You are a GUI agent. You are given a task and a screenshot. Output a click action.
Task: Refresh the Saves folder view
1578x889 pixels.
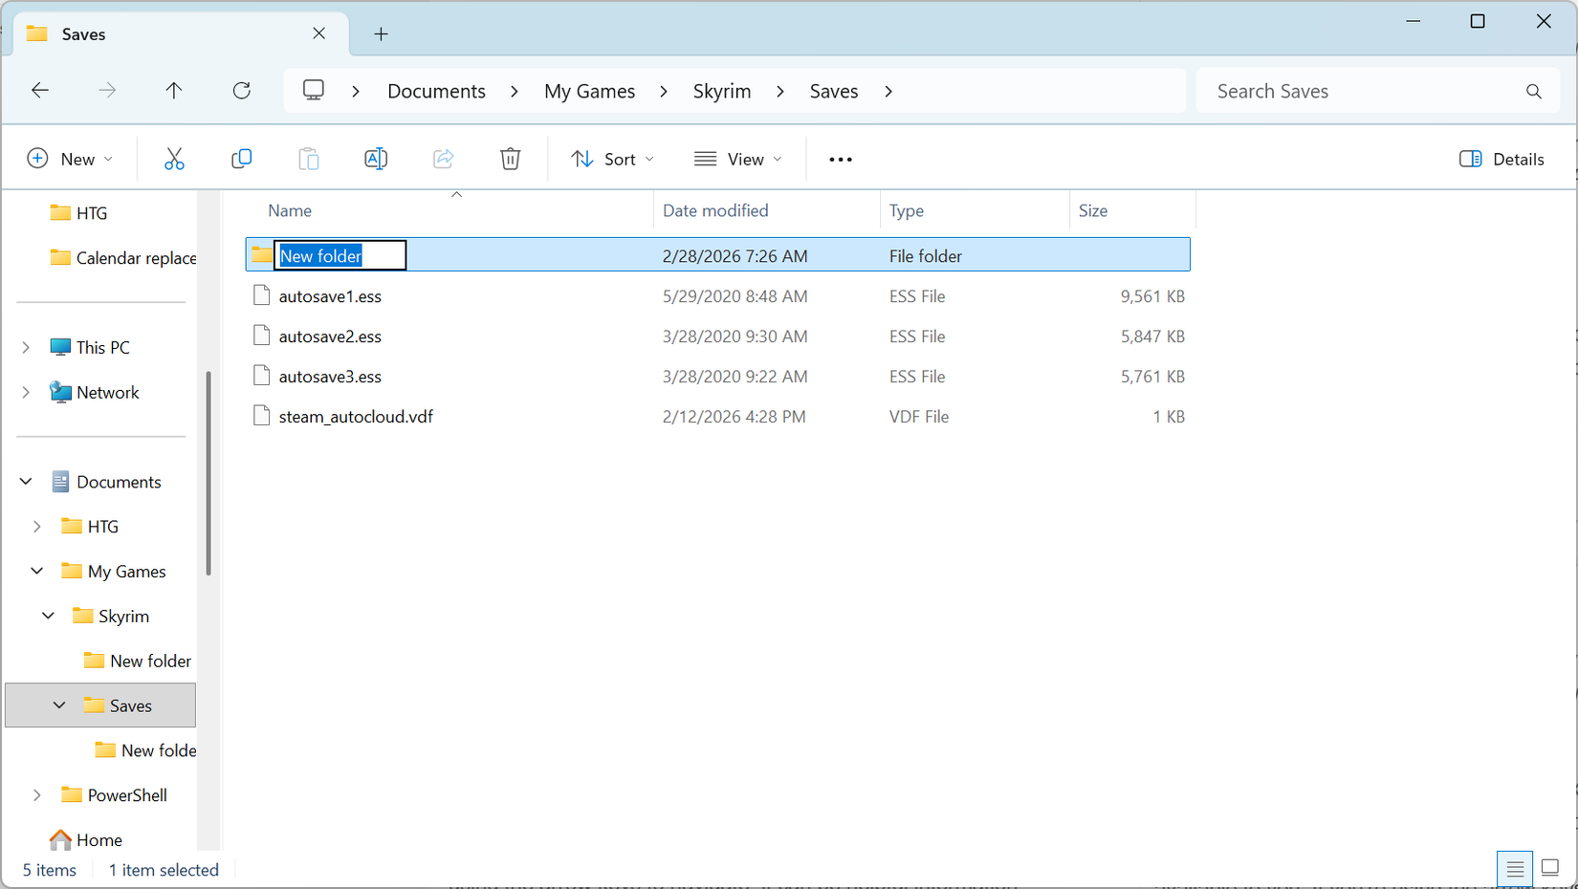tap(241, 90)
